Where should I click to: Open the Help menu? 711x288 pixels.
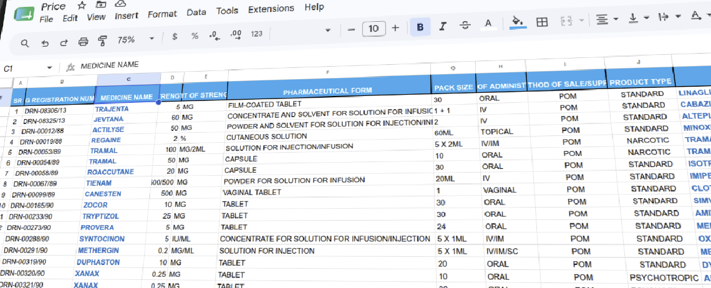point(314,7)
